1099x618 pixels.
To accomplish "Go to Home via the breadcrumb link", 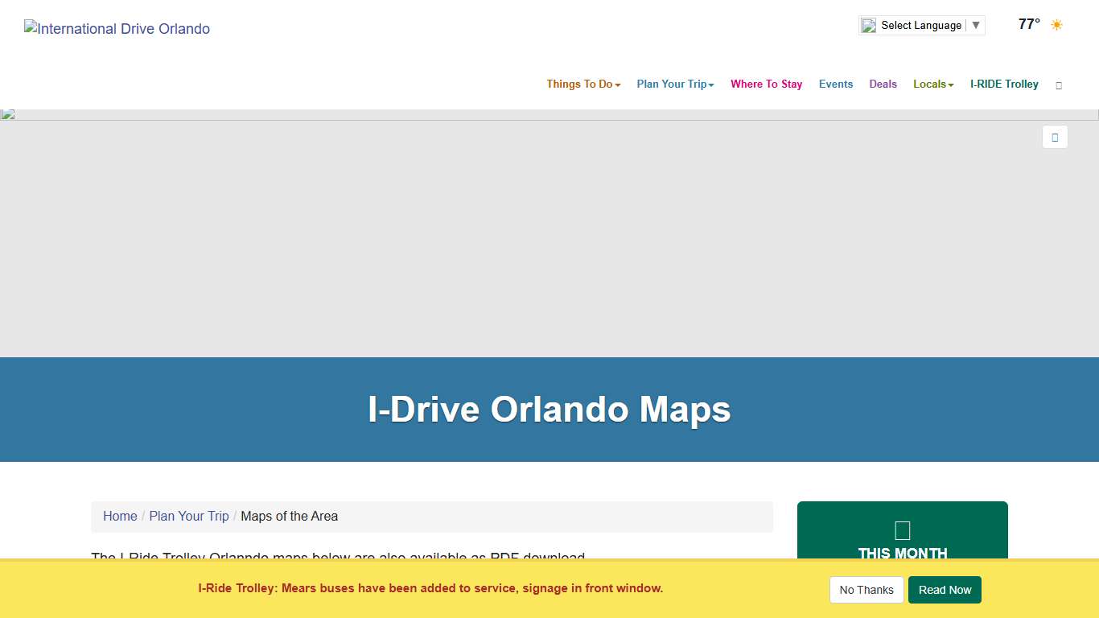I will [x=120, y=516].
